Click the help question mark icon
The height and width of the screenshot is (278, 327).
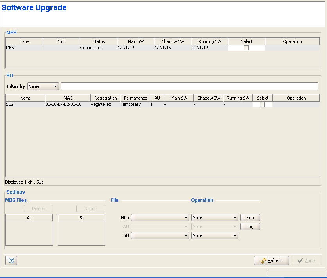[11, 260]
